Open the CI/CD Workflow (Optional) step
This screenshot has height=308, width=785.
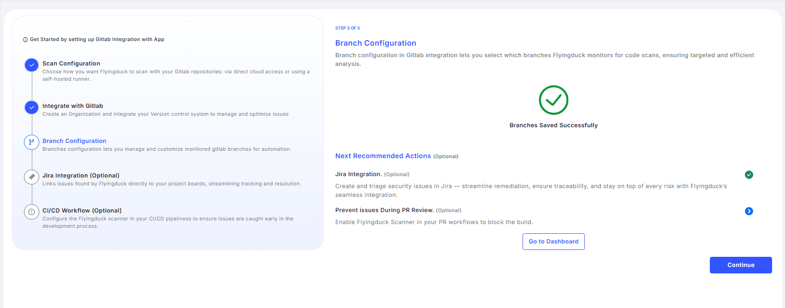pos(82,211)
